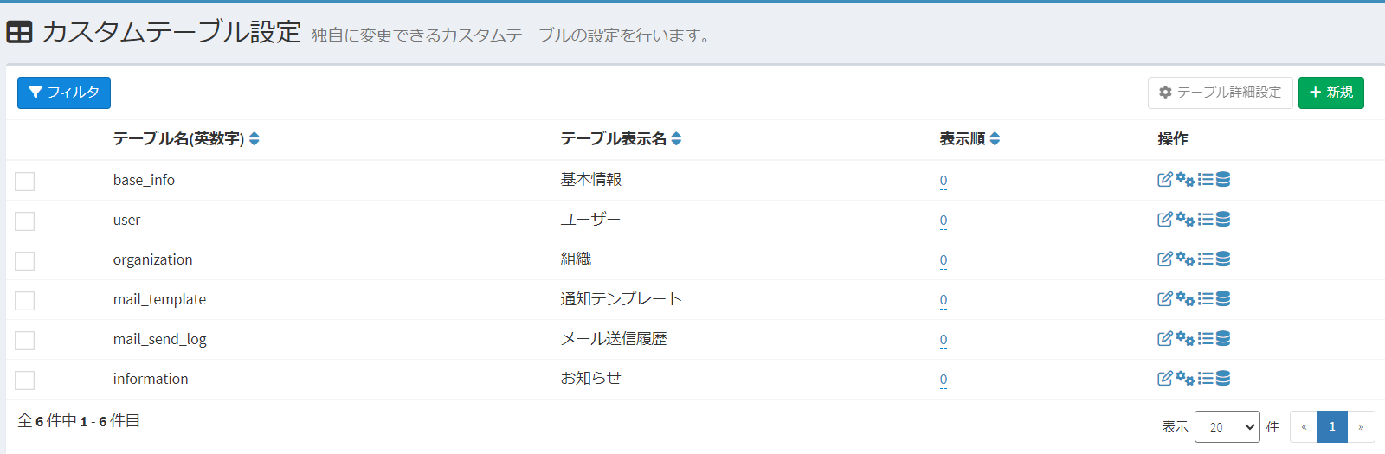Click the edit pencil icon for base_info
This screenshot has width=1385, height=454.
pyautogui.click(x=1165, y=180)
